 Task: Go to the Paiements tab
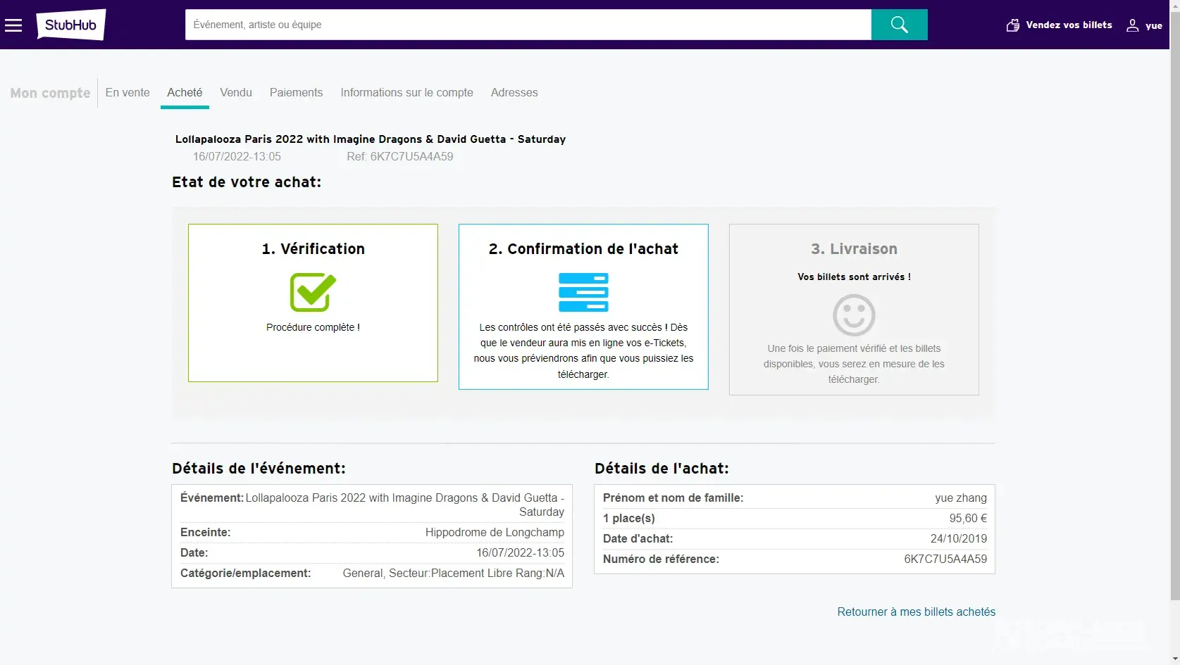click(x=296, y=92)
